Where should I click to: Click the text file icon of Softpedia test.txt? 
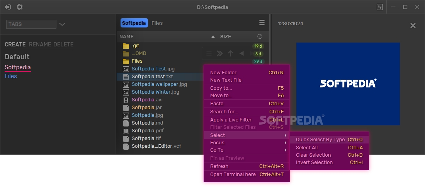click(126, 77)
